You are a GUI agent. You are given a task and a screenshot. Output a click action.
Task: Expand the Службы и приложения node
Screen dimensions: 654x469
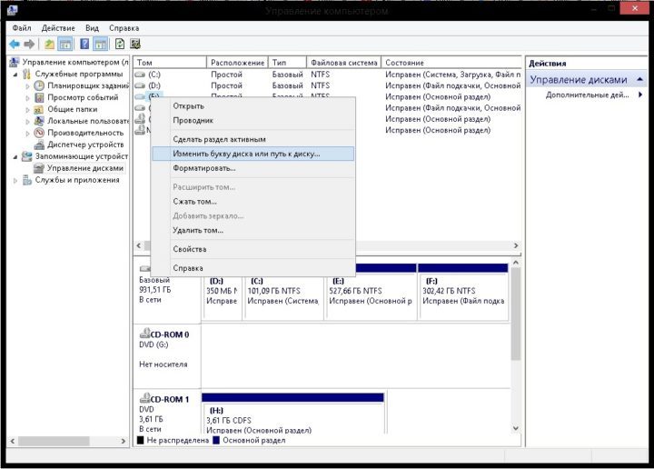pyautogui.click(x=15, y=180)
